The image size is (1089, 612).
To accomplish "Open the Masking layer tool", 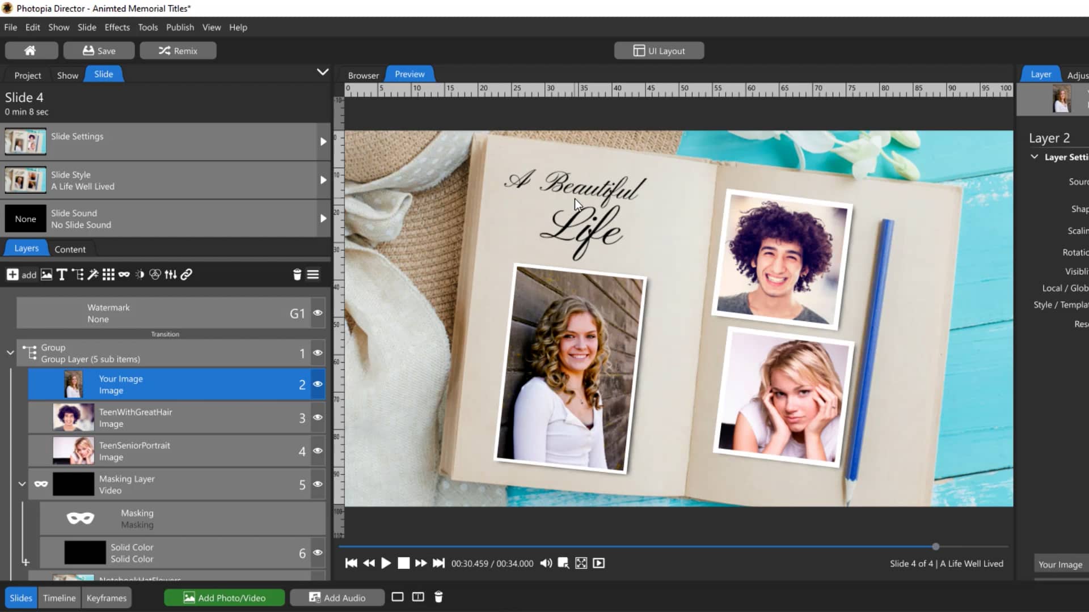I will point(124,274).
